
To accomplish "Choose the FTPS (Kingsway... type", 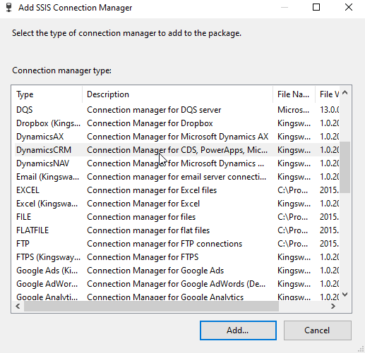I will pos(176,257).
